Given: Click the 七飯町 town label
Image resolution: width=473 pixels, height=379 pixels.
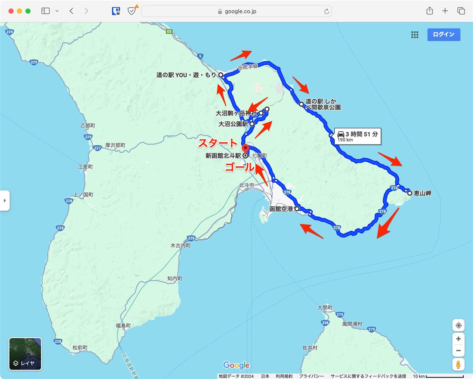Looking at the screenshot, I should pyautogui.click(x=260, y=156).
